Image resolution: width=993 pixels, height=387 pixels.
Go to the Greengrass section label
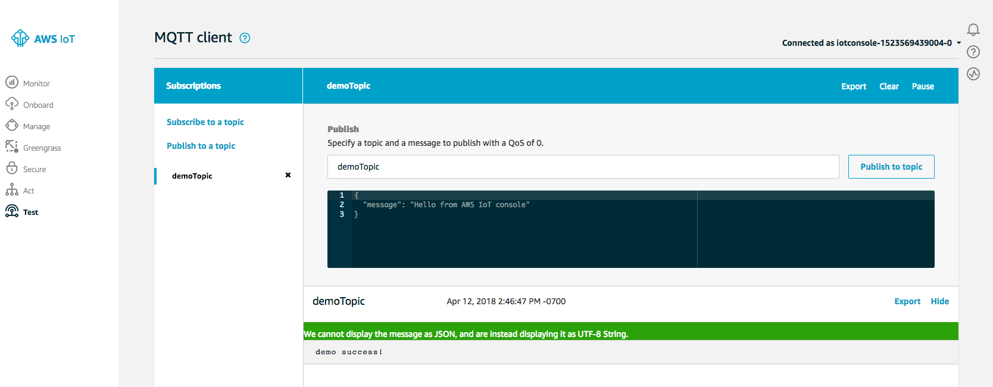coord(42,148)
